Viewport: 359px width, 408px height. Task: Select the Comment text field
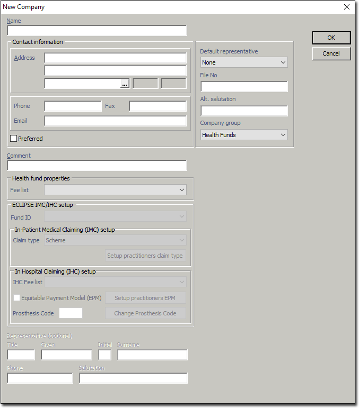[97, 166]
